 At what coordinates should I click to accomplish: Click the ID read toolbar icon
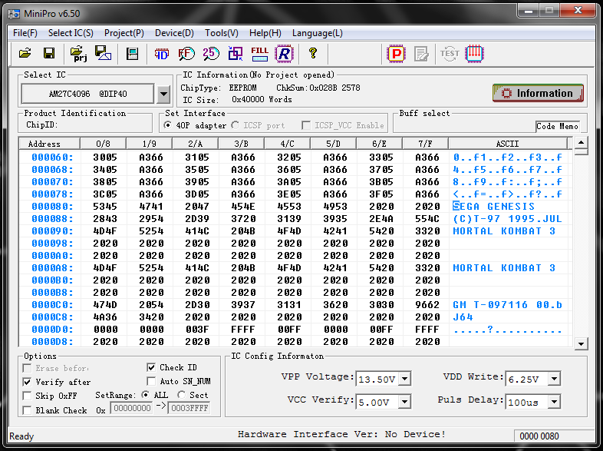click(x=162, y=54)
